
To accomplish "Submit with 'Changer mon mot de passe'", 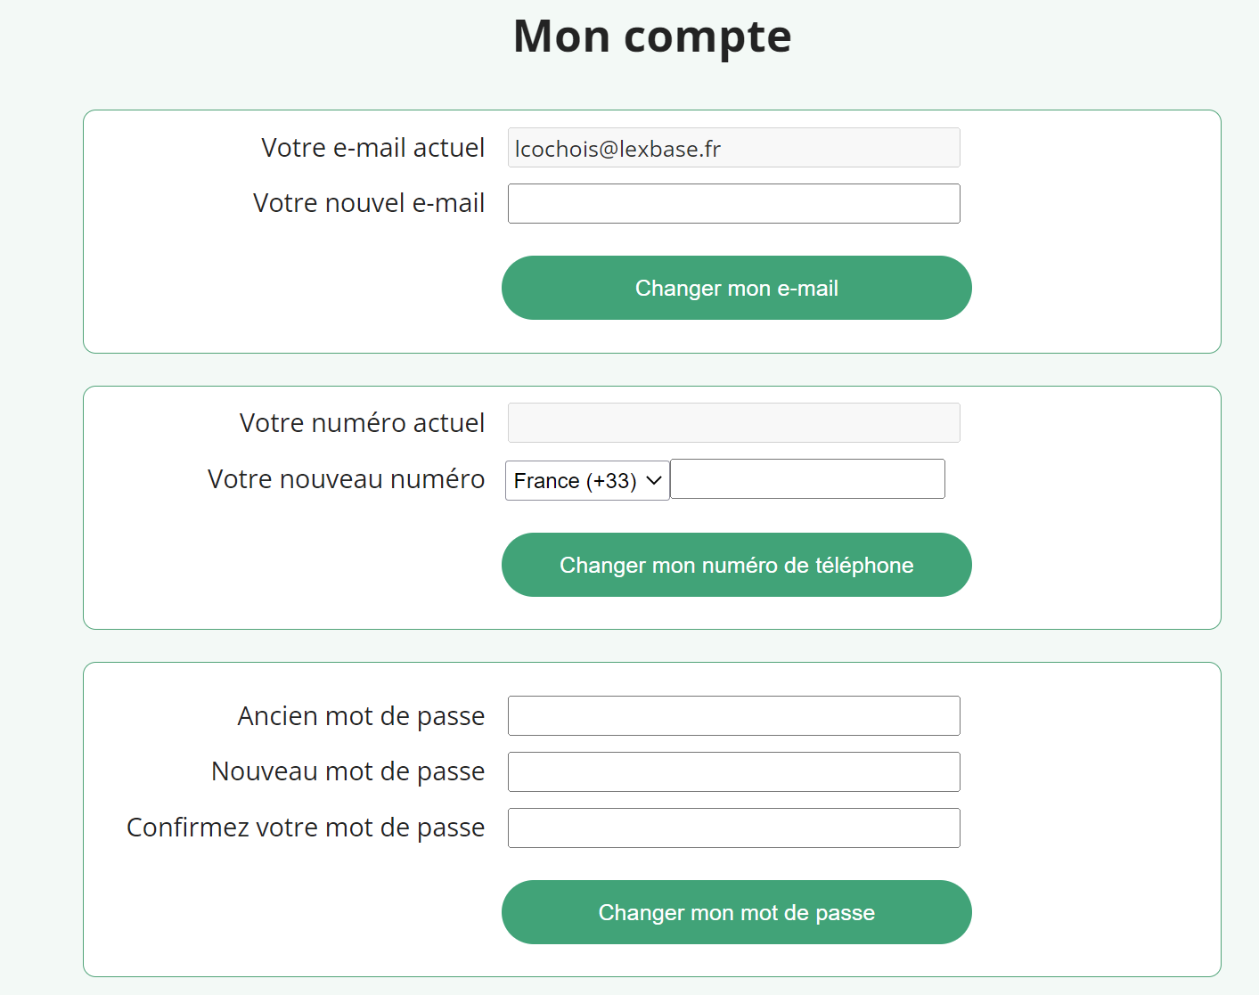I will coord(736,912).
